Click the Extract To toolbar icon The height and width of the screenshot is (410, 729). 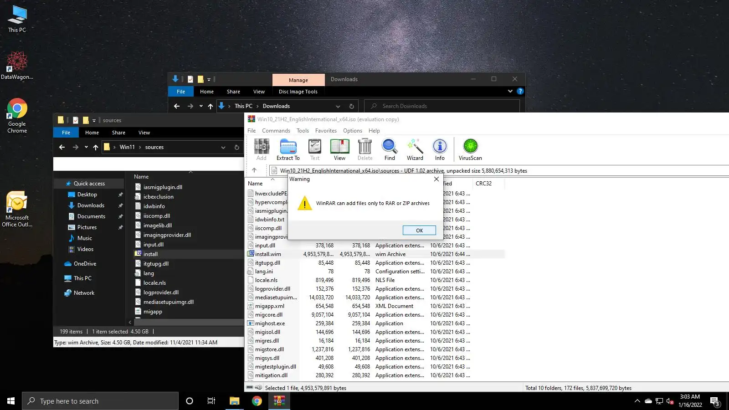pyautogui.click(x=288, y=149)
